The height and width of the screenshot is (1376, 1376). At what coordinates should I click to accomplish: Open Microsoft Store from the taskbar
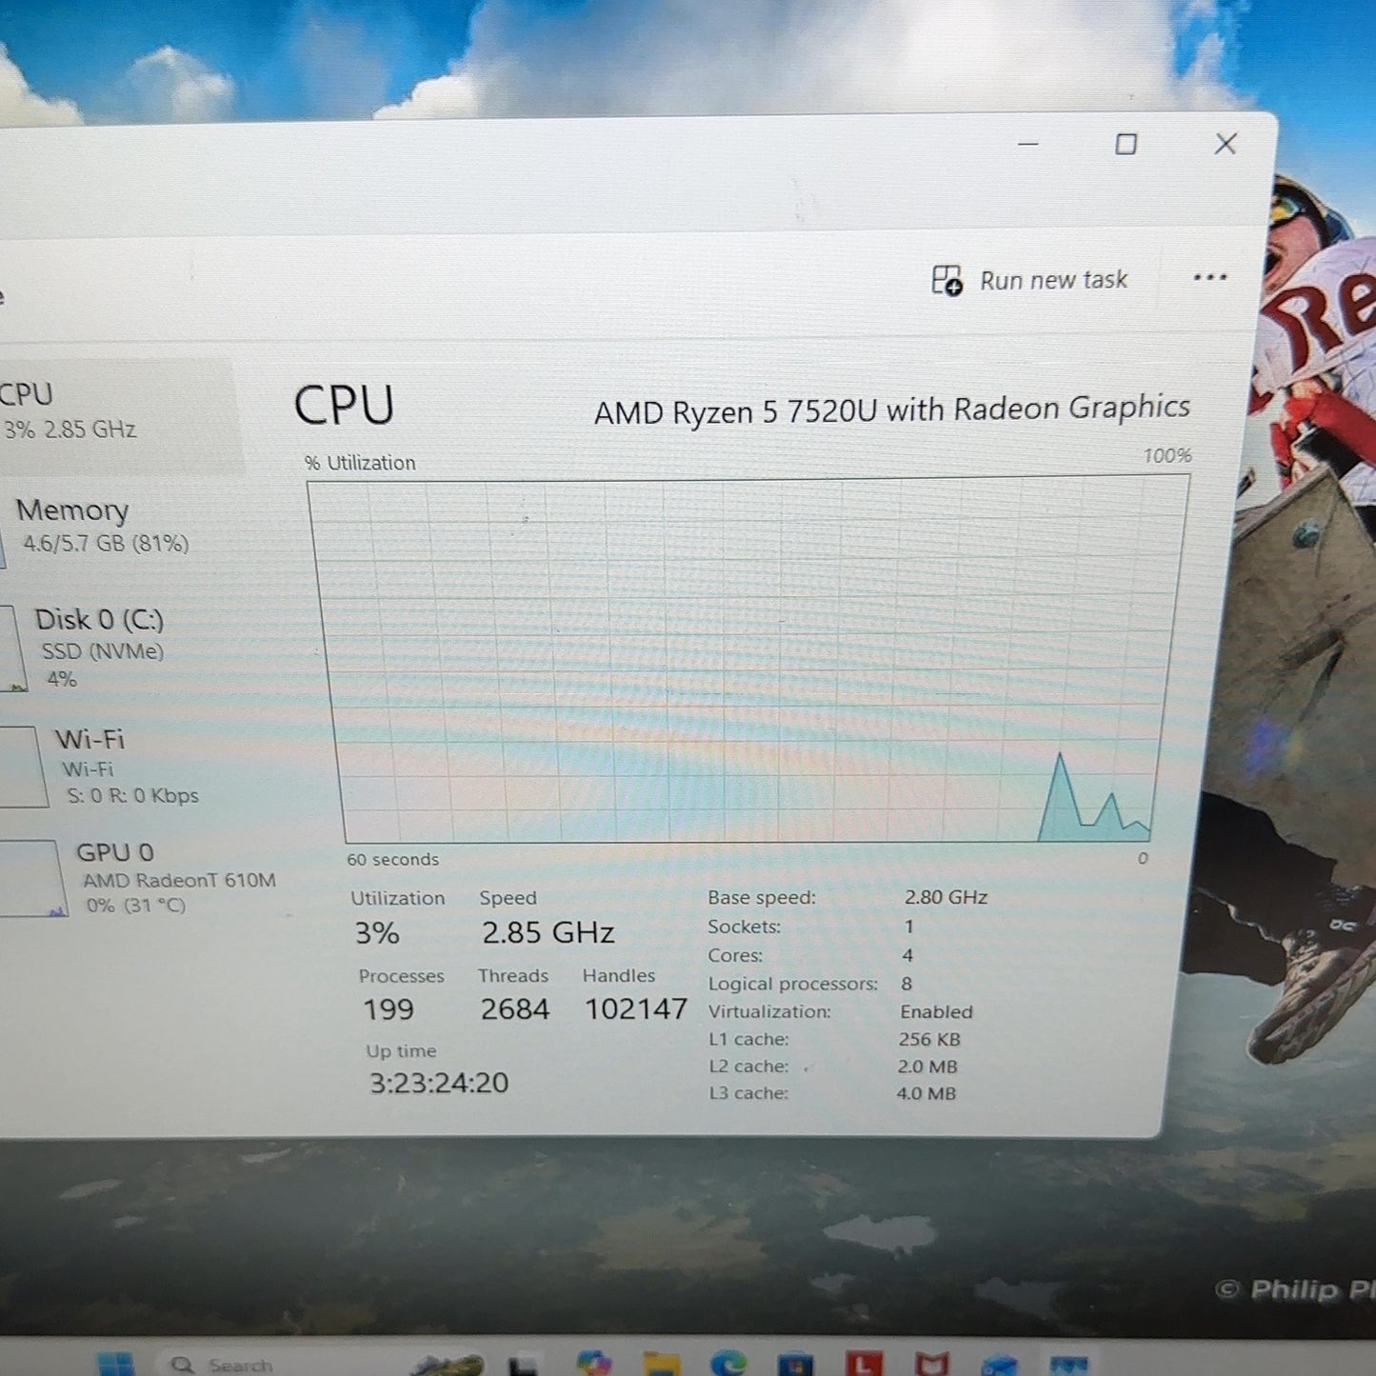794,1365
